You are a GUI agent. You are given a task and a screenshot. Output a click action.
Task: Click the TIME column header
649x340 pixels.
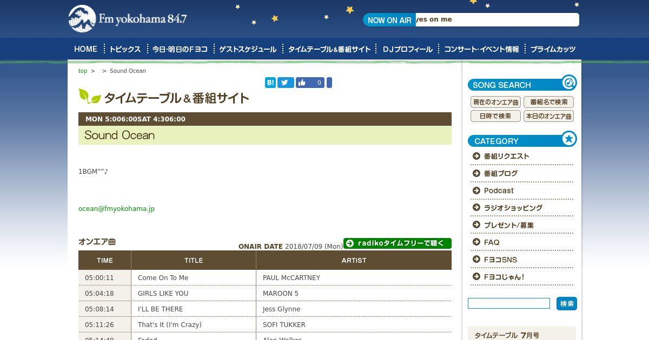point(105,260)
